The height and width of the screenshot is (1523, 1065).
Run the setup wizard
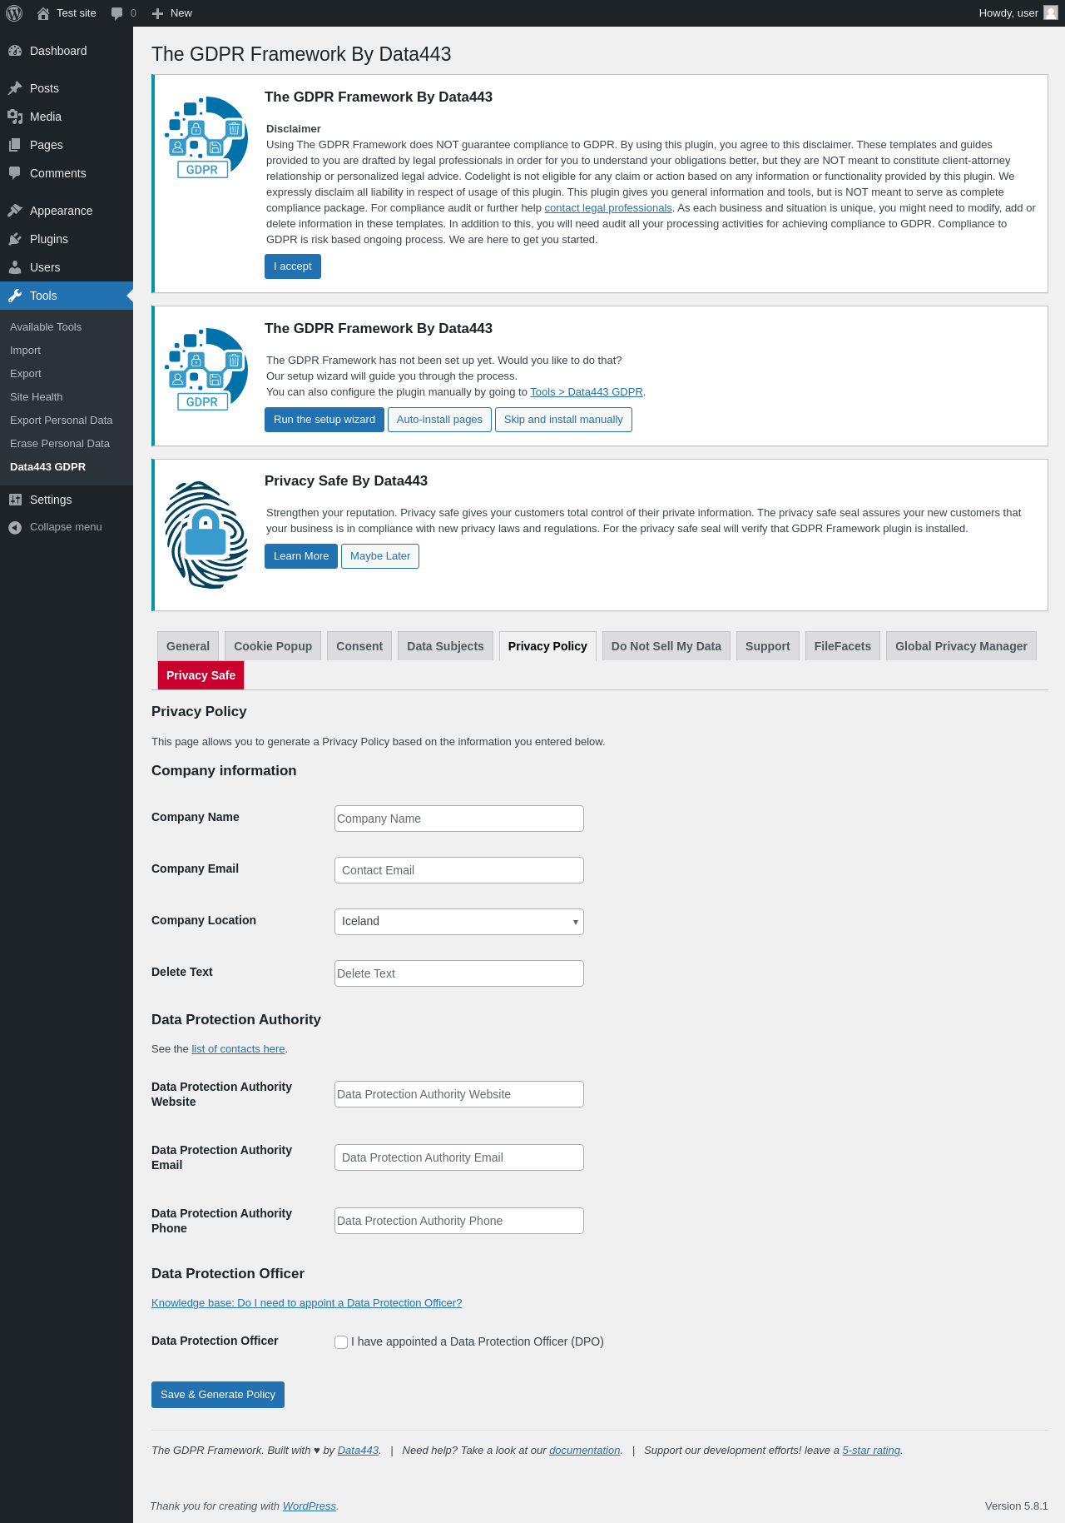point(324,420)
